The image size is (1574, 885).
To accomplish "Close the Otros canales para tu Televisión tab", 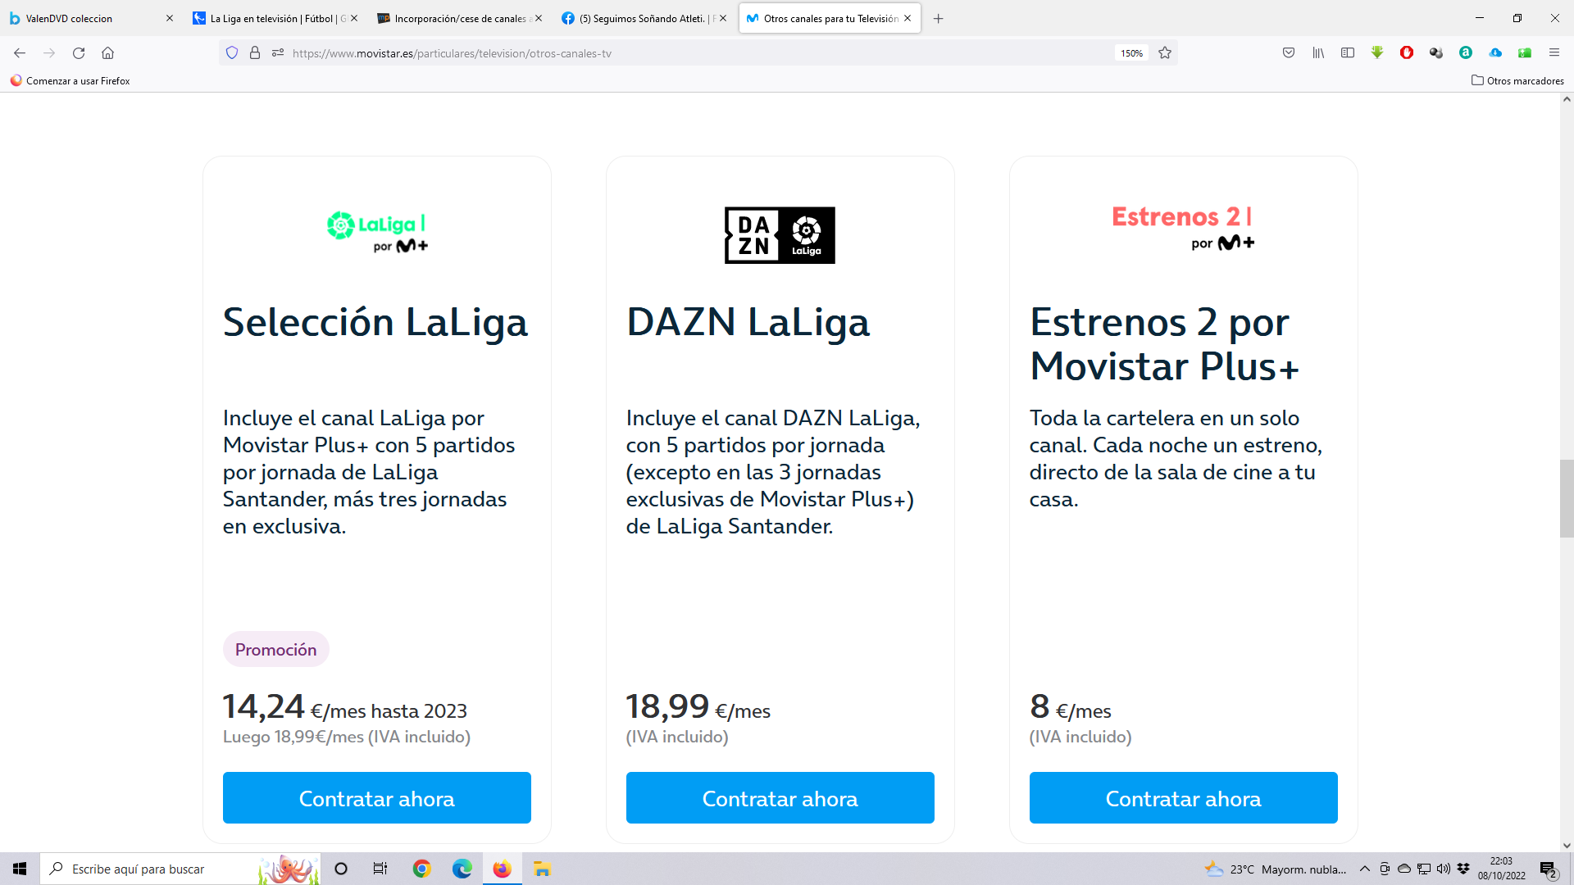I will [908, 18].
